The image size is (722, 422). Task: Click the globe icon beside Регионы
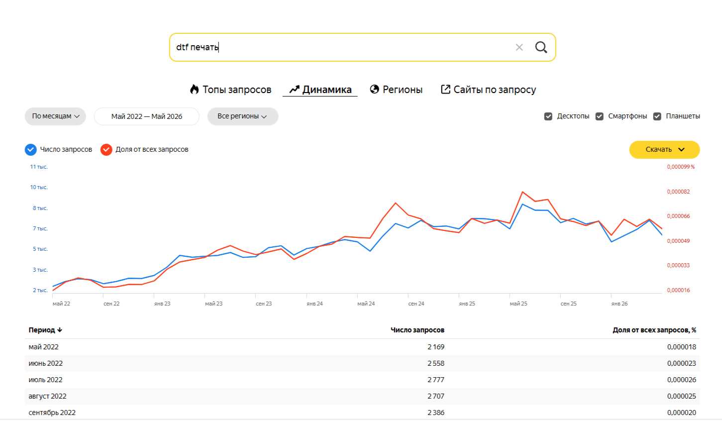pyautogui.click(x=375, y=89)
